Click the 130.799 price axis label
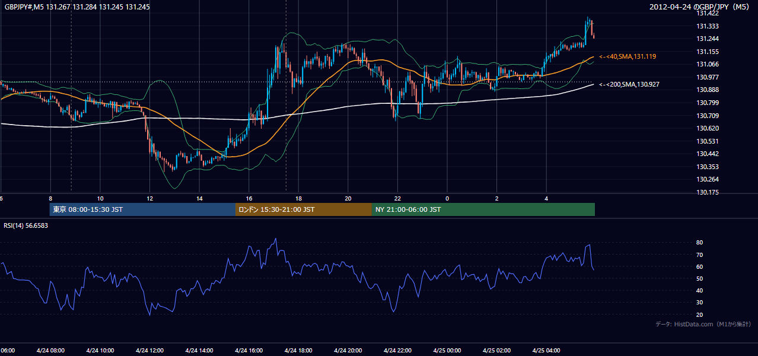The image size is (758, 356). point(708,103)
